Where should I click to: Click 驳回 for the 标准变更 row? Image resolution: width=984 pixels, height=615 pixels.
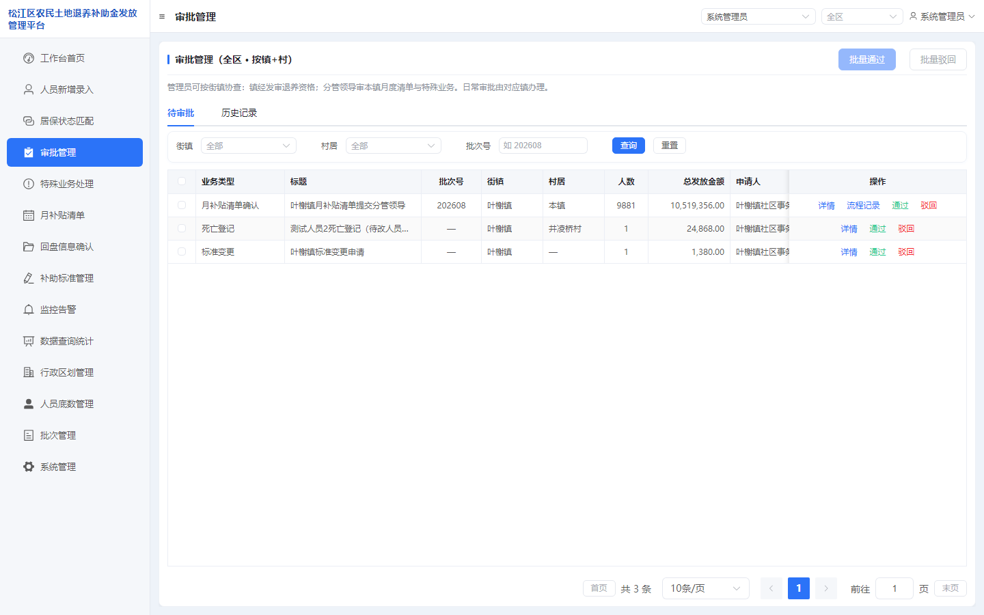click(906, 252)
